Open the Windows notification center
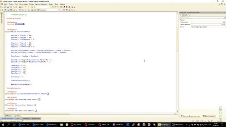The height and width of the screenshot is (127, 226). pyautogui.click(x=222, y=125)
